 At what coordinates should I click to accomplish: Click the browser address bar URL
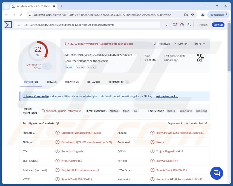point(102,15)
